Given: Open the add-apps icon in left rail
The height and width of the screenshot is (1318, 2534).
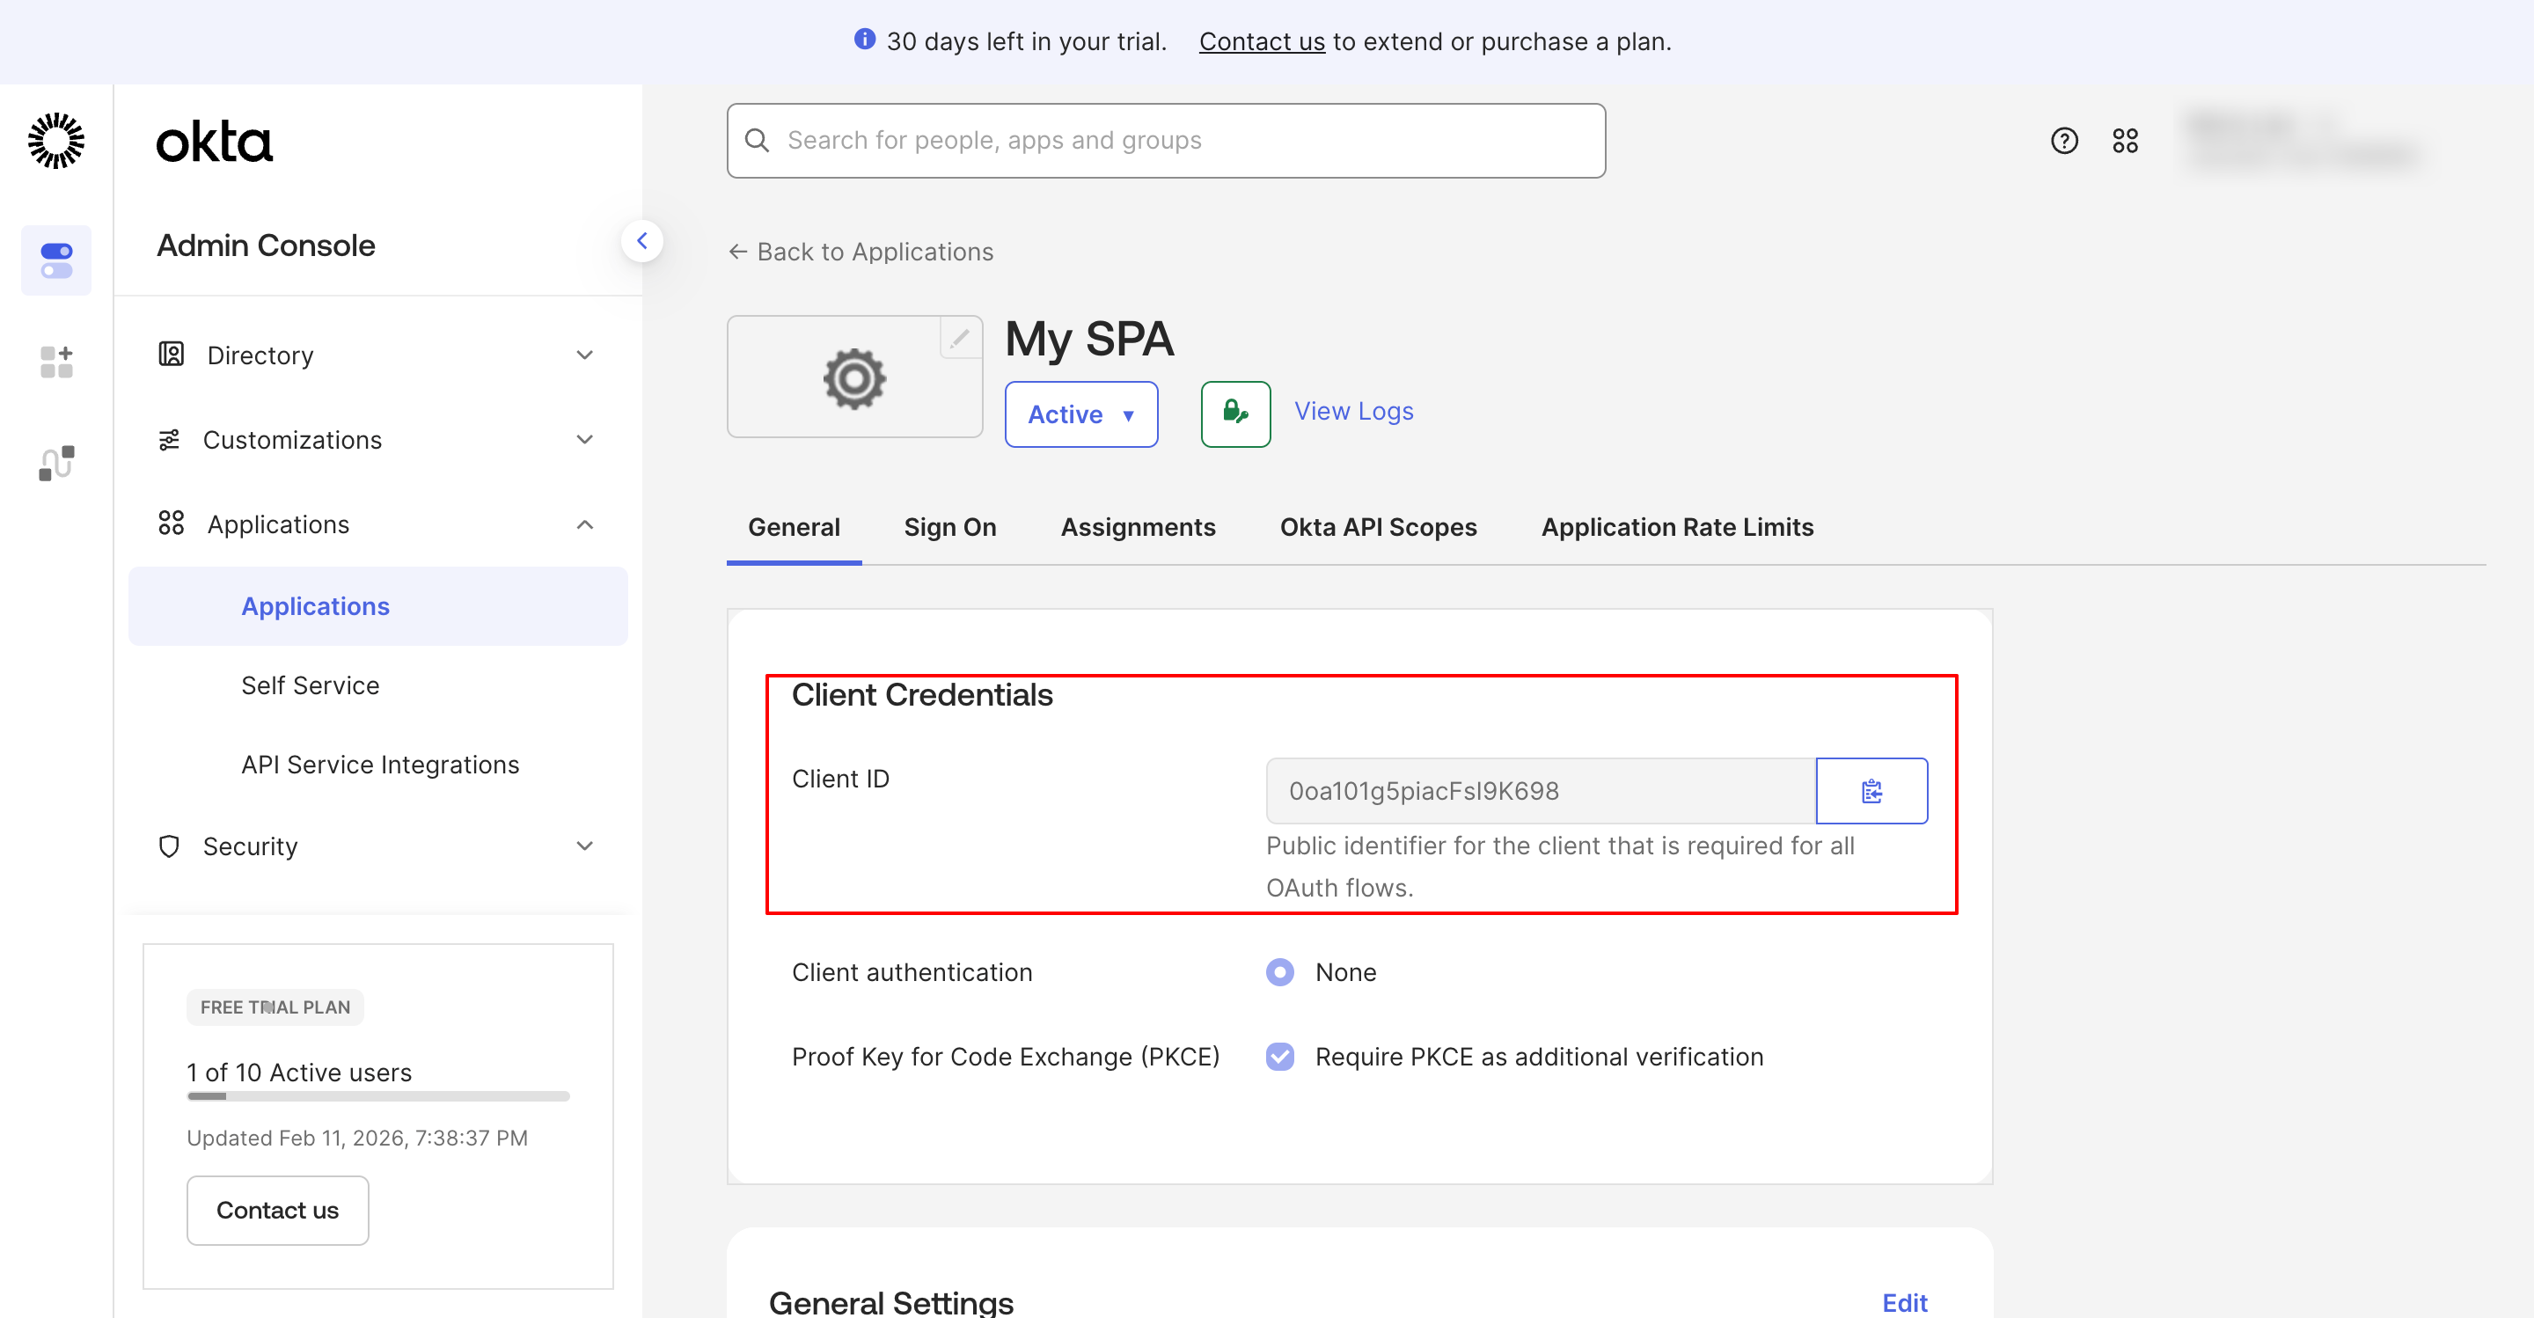Looking at the screenshot, I should [56, 361].
